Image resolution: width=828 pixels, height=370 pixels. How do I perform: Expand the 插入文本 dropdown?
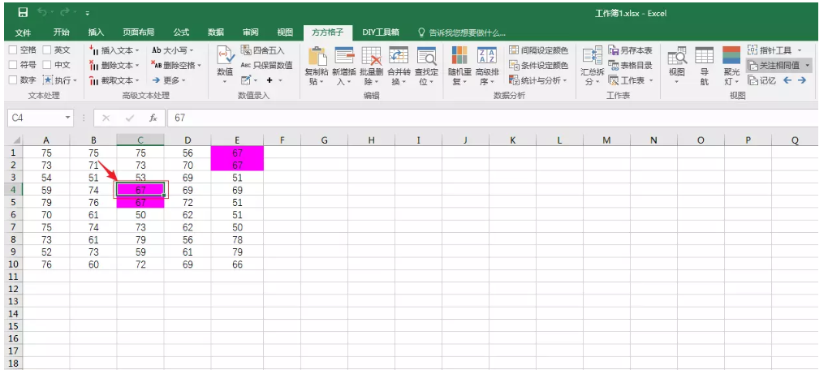(138, 50)
